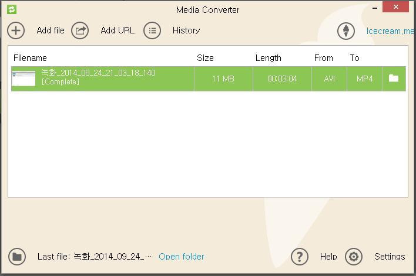Click the MP4 target format cell
The image size is (416, 276).
(x=364, y=79)
